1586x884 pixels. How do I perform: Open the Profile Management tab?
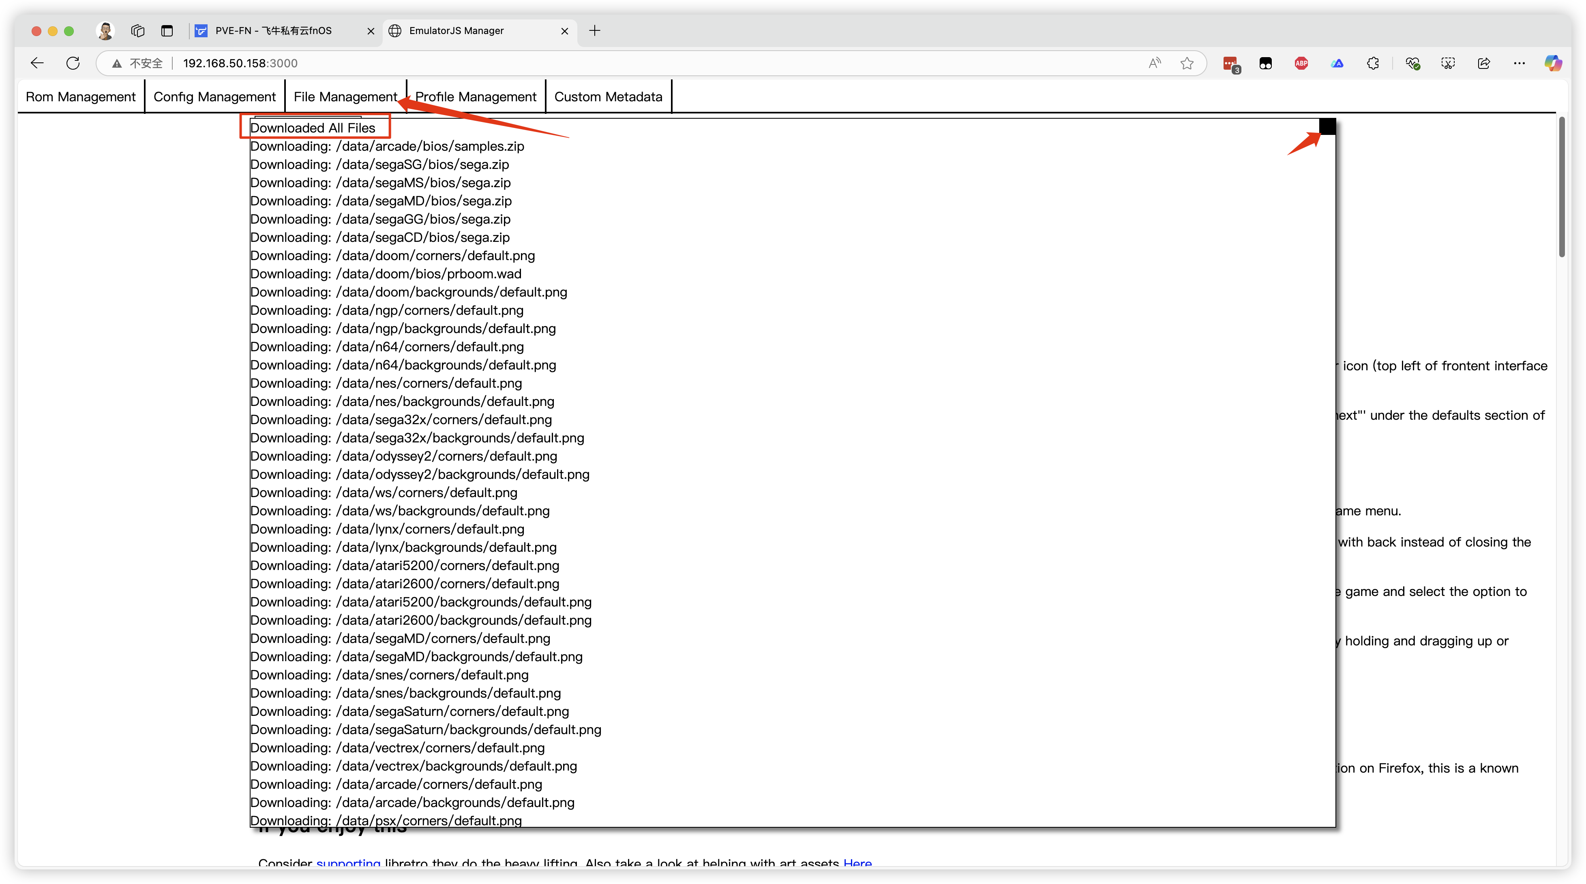point(476,96)
